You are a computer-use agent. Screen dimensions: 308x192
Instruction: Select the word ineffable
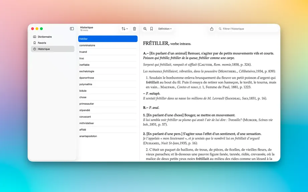tap(108, 65)
